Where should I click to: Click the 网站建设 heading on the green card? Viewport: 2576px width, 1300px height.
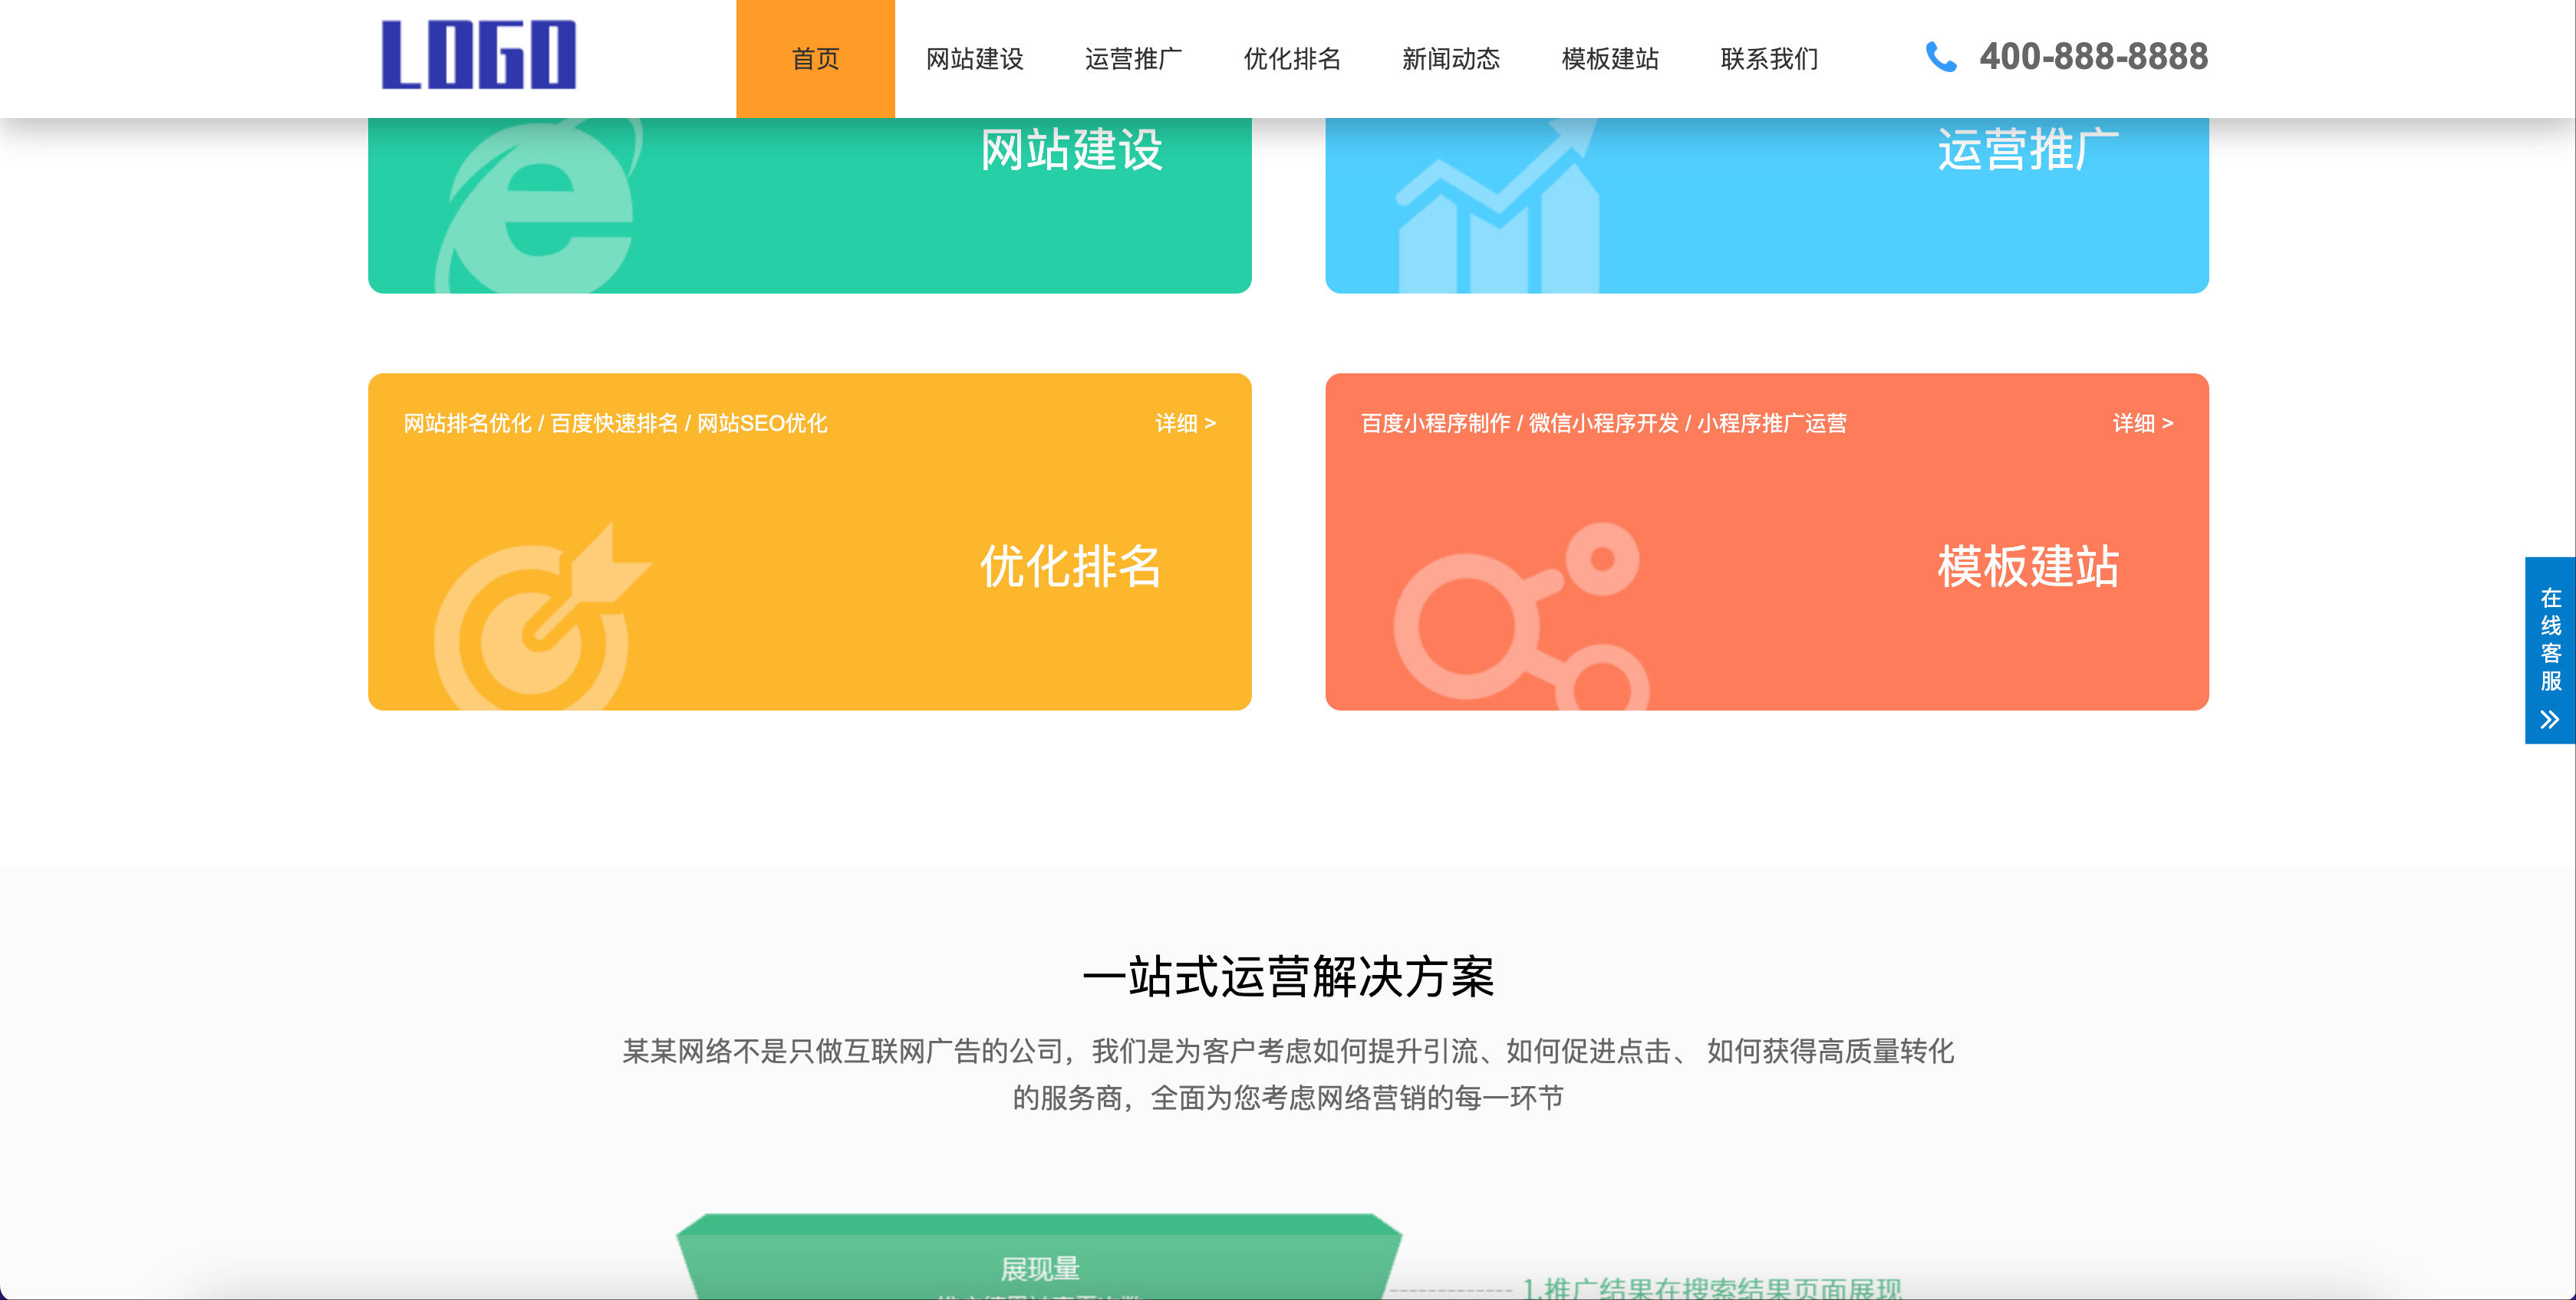(x=1071, y=150)
